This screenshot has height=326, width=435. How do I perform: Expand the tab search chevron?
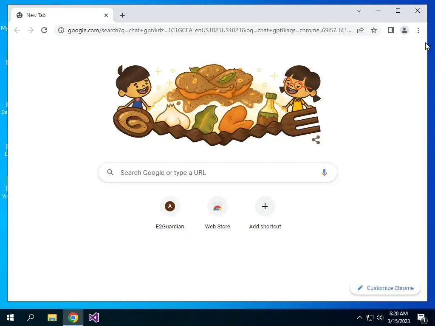359,11
